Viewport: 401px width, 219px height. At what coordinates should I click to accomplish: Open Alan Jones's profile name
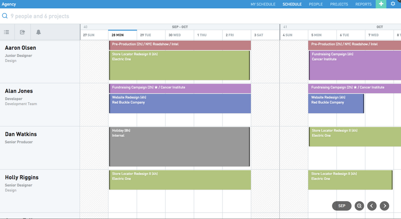[19, 91]
